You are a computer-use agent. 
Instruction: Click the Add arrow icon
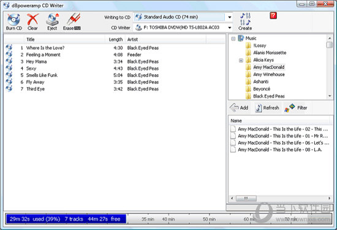pos(235,107)
